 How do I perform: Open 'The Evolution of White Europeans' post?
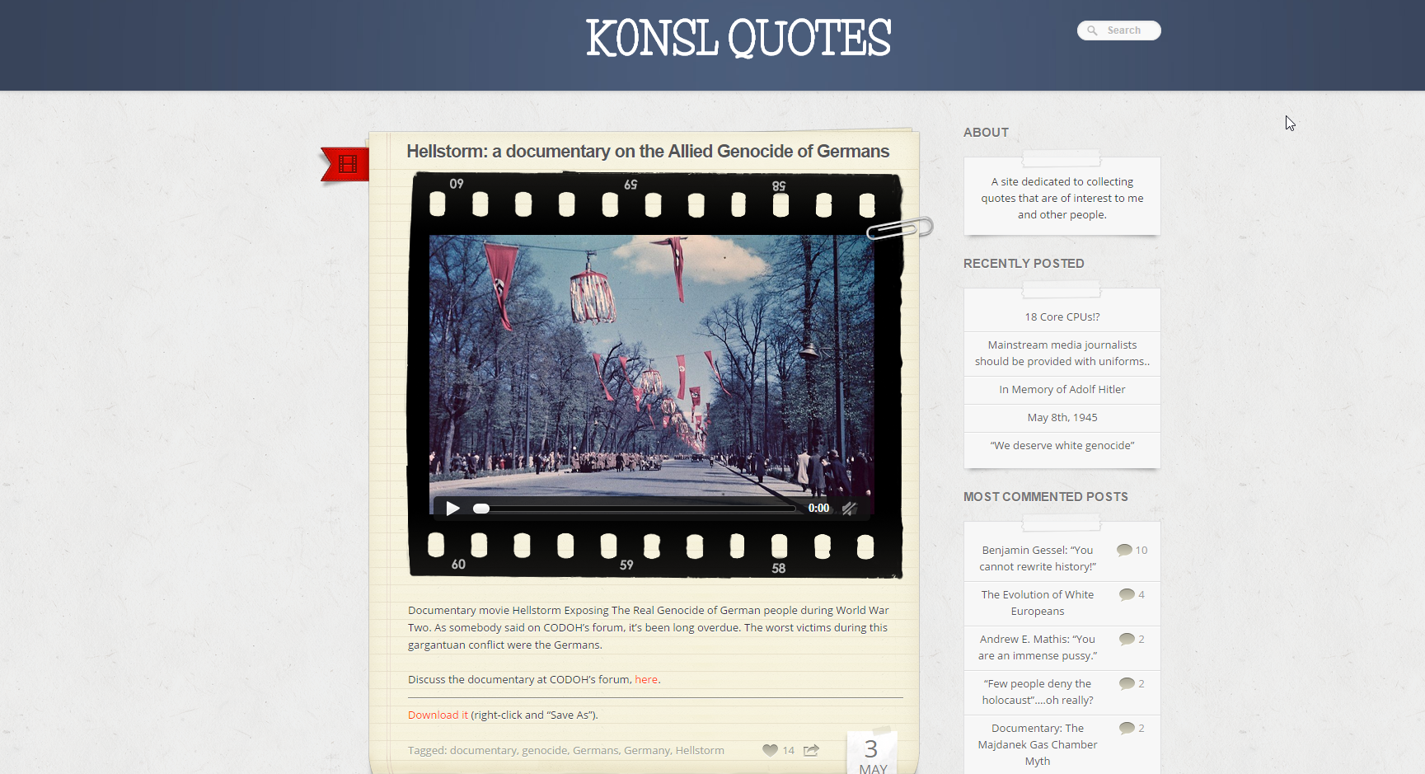tap(1038, 603)
